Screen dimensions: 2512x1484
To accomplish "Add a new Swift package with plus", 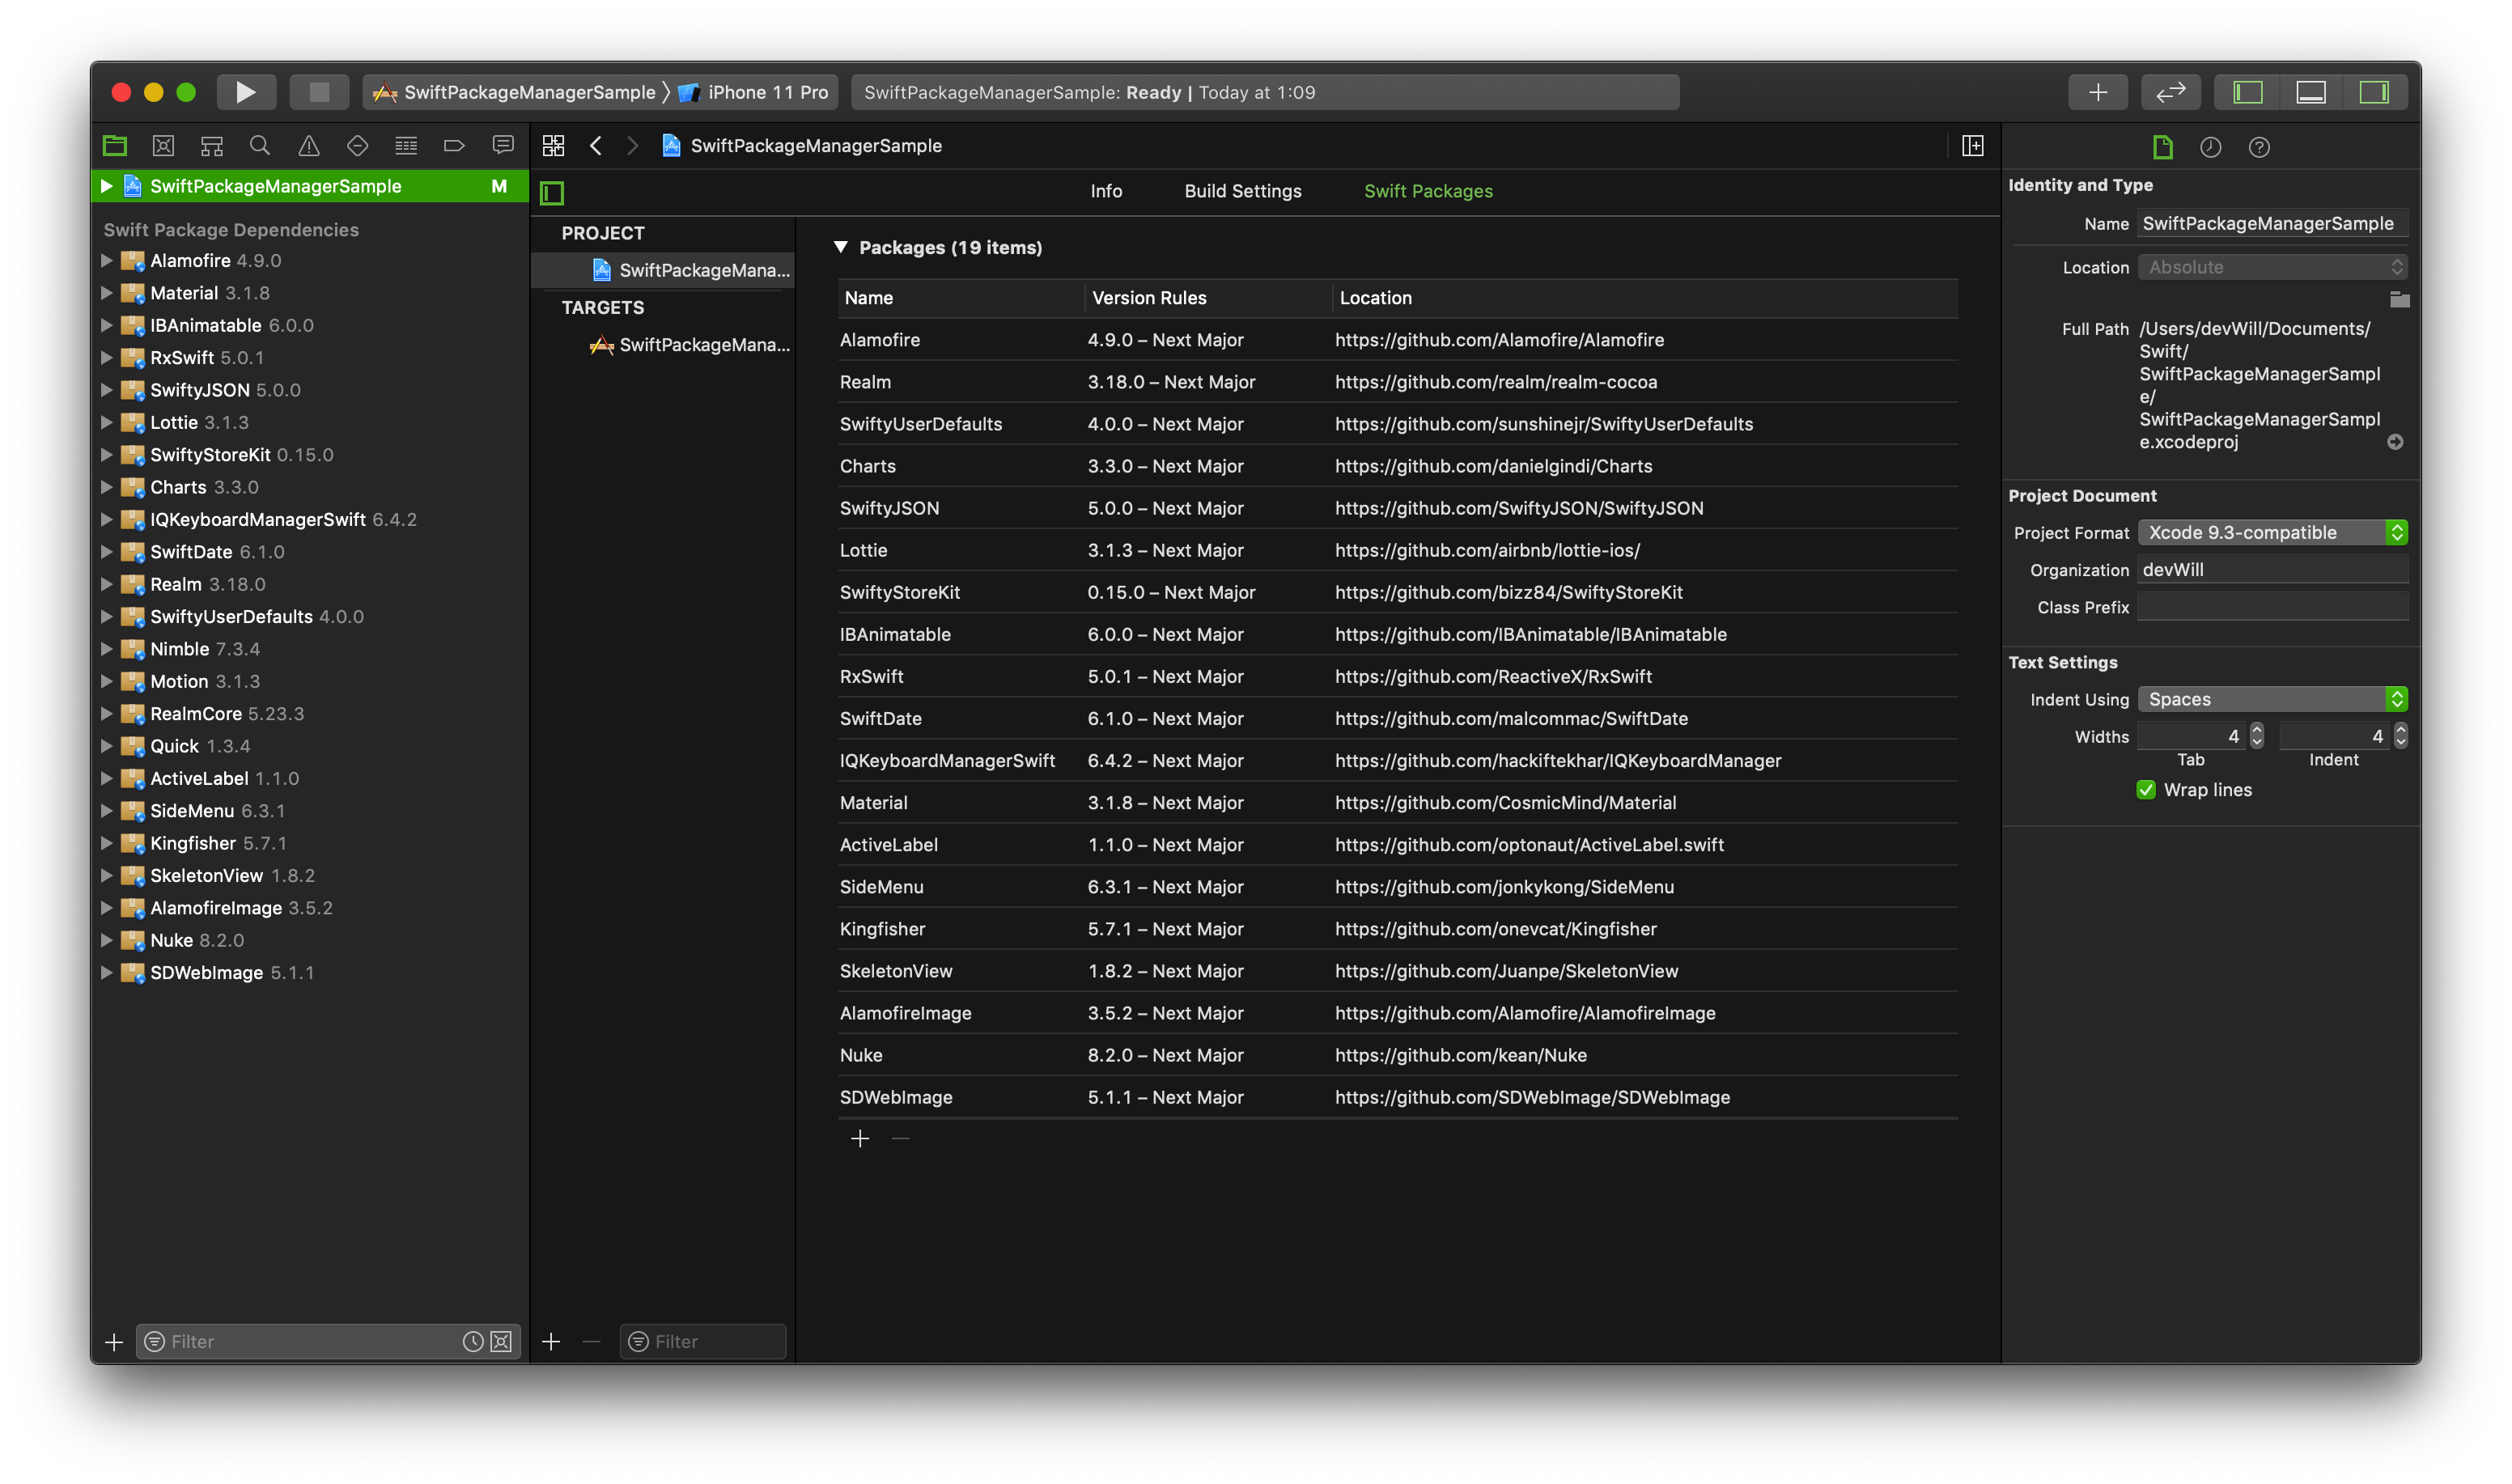I will tap(860, 1138).
